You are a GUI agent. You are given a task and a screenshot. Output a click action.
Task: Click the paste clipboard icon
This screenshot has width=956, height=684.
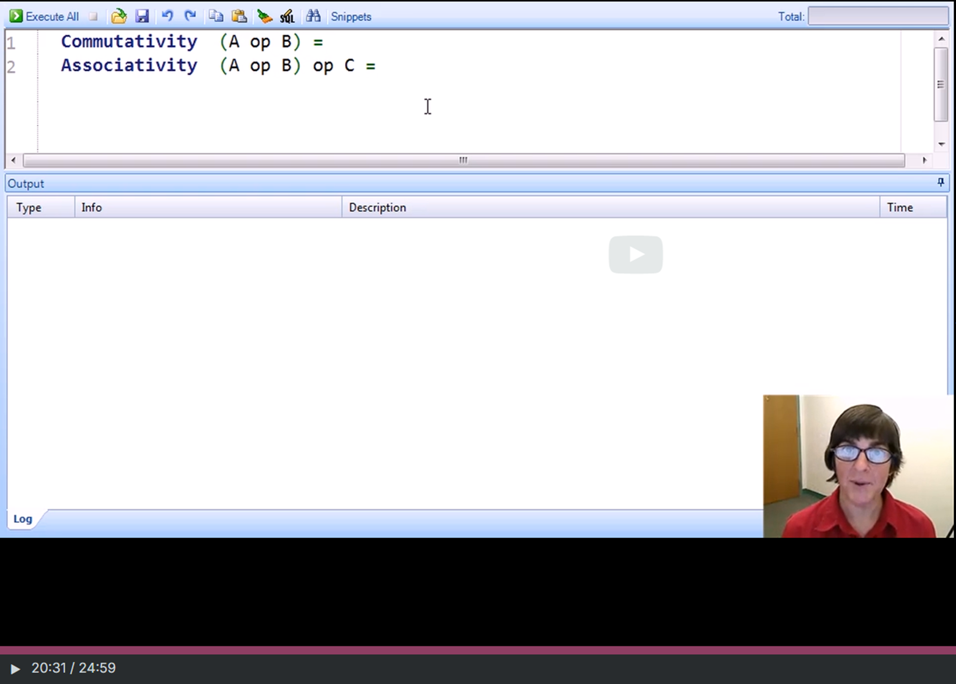tap(239, 16)
